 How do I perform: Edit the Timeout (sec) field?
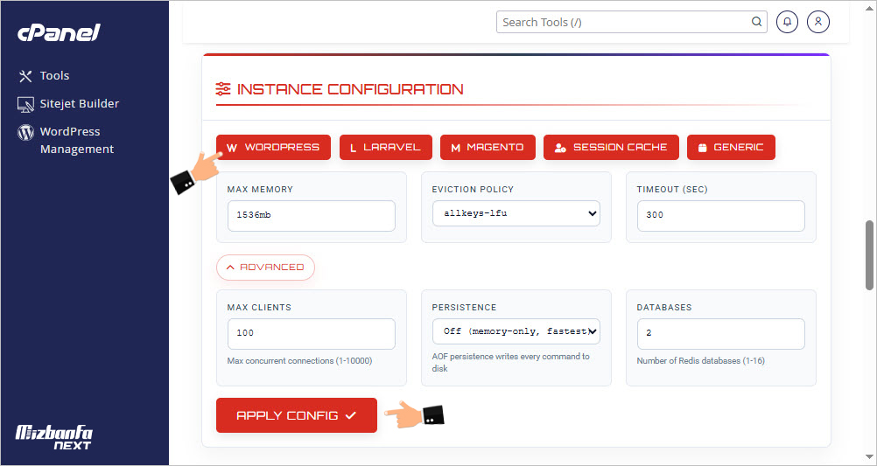tap(720, 216)
